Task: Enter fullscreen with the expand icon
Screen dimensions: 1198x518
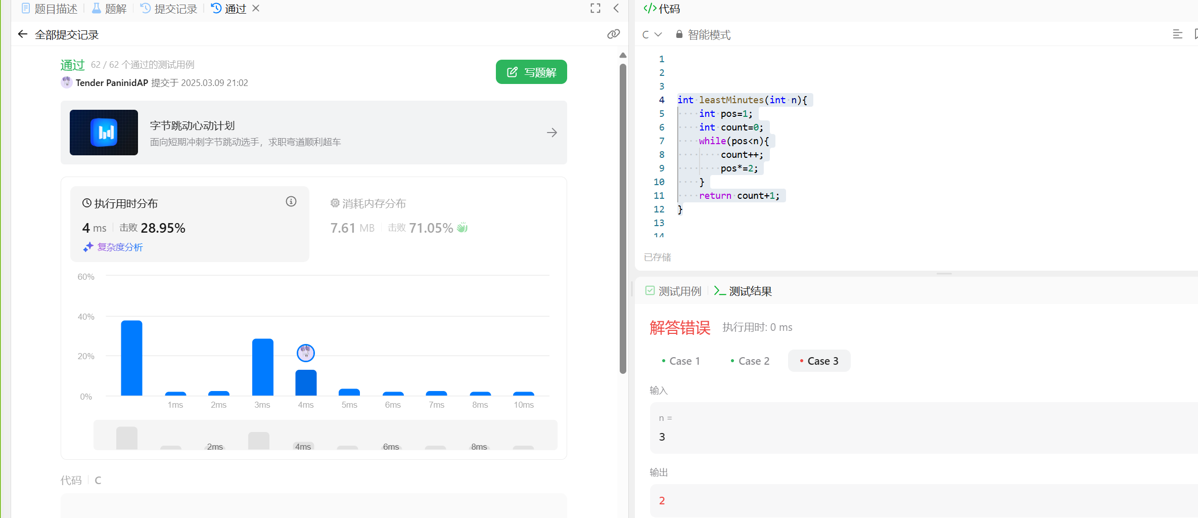Action: pyautogui.click(x=595, y=9)
